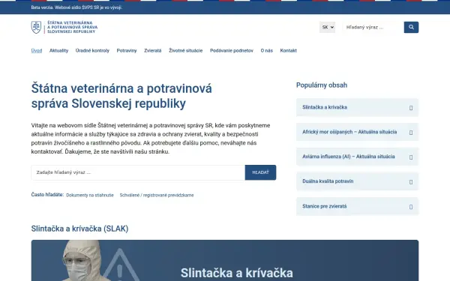Click arrow icon on Aviárna influenza card
The image size is (450, 281).
click(x=411, y=157)
